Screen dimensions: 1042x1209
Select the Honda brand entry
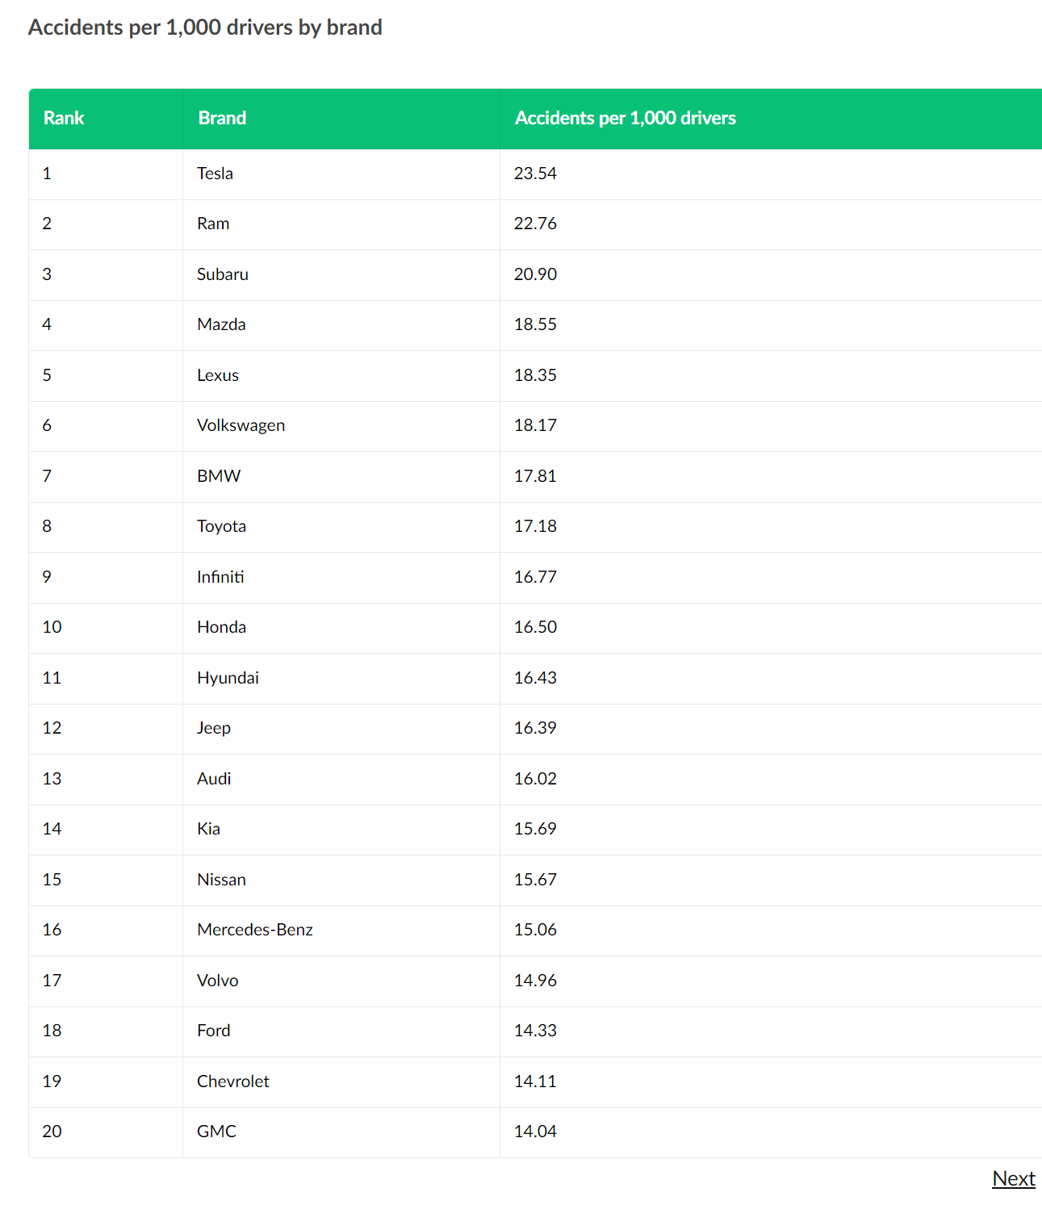click(x=221, y=627)
